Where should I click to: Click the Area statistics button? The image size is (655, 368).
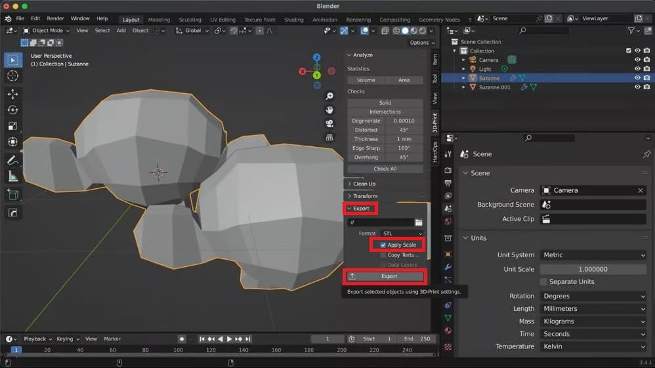[404, 80]
